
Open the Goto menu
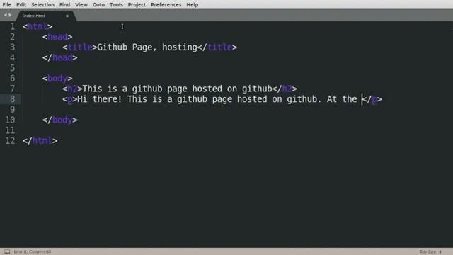pyautogui.click(x=98, y=5)
